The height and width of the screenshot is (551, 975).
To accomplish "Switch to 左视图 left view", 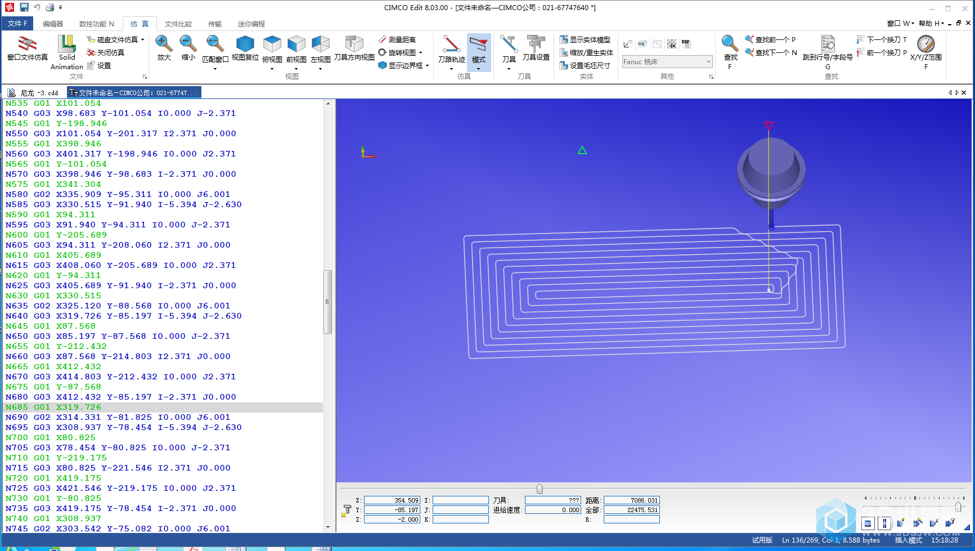I will click(321, 52).
